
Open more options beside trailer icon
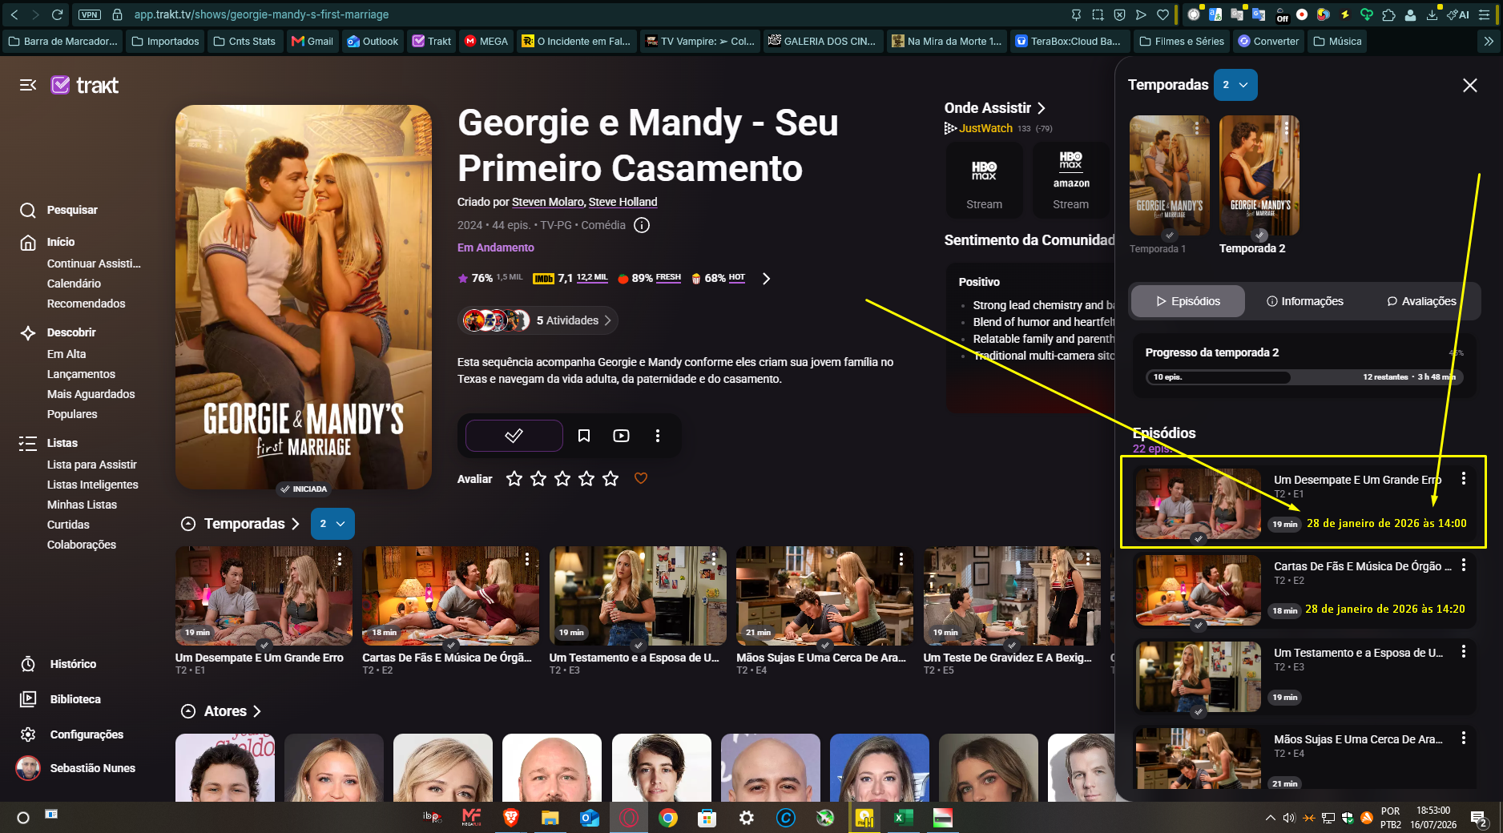(658, 436)
